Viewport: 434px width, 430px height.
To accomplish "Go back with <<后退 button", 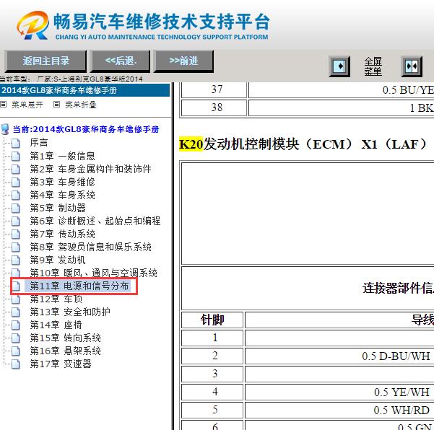I will (121, 61).
